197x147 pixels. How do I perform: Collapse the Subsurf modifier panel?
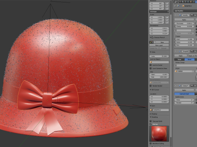point(176,86)
